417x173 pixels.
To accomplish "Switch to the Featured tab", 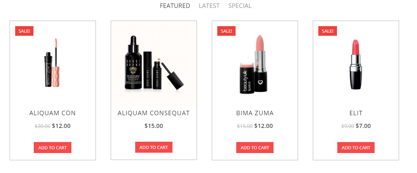I will (x=175, y=6).
